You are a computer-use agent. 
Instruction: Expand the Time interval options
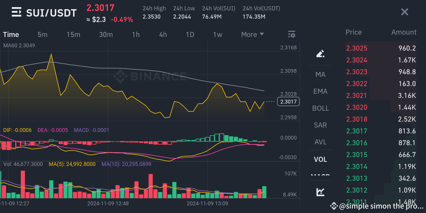click(11, 34)
